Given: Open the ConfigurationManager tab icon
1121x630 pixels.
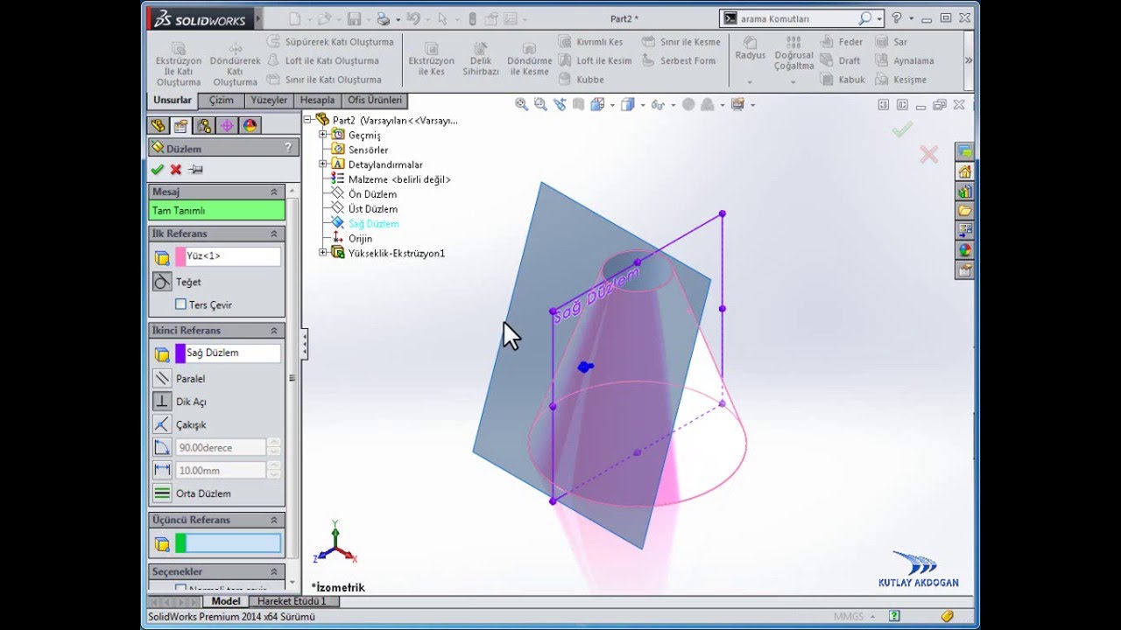Looking at the screenshot, I should (203, 126).
